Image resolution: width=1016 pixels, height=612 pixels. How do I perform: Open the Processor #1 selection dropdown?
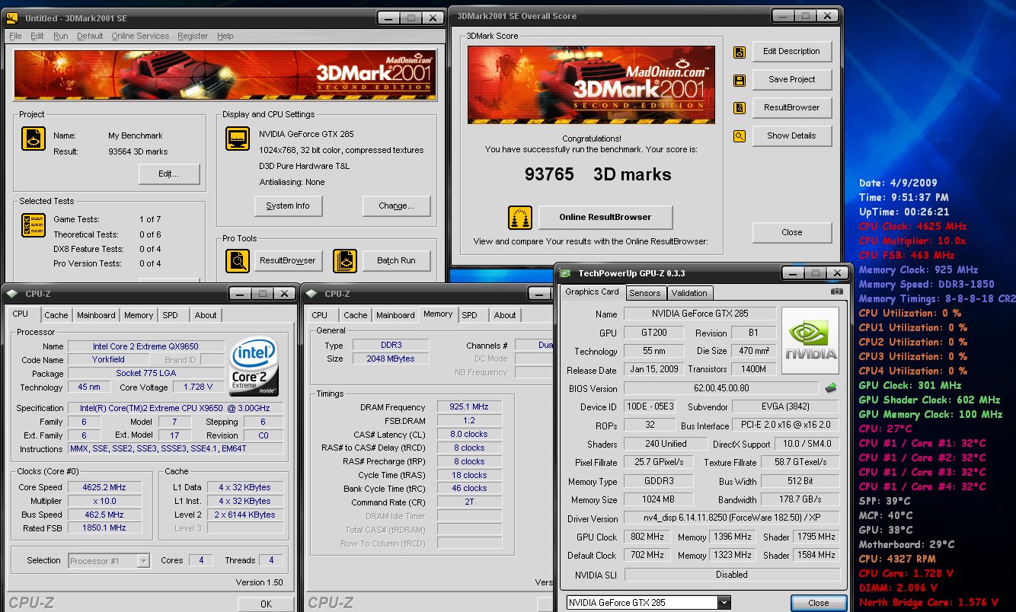click(143, 561)
